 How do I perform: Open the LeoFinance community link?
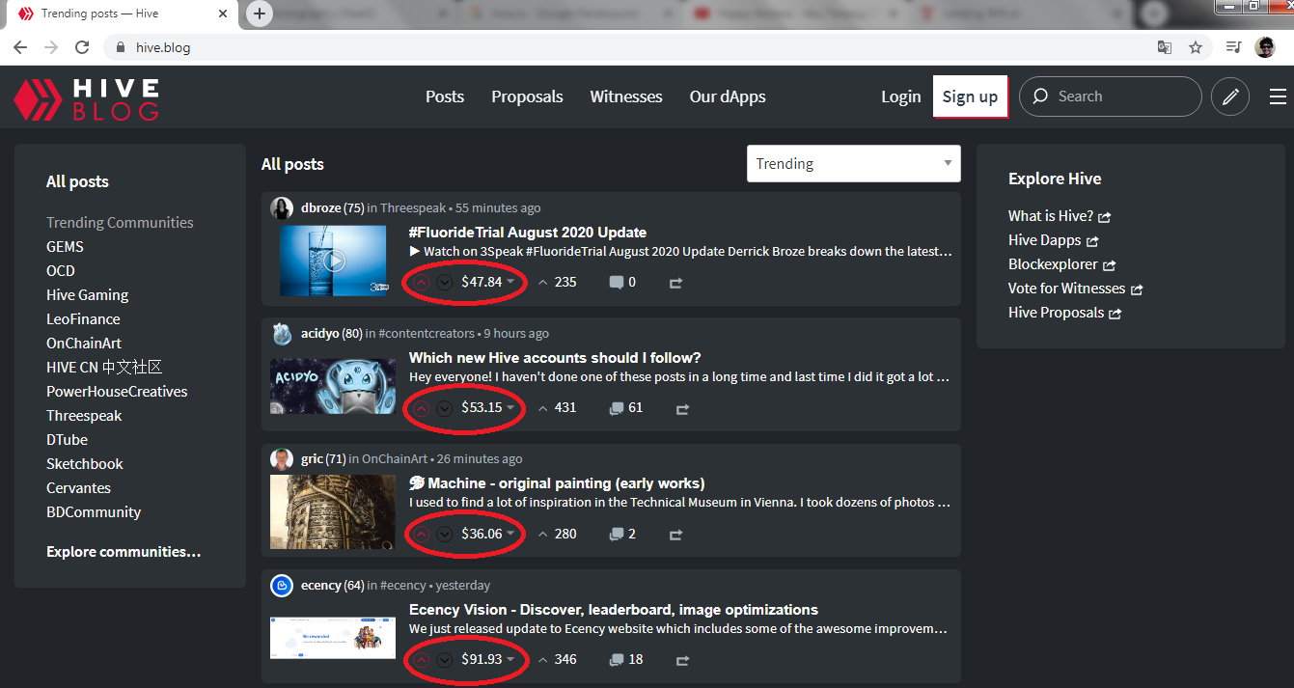click(x=83, y=319)
